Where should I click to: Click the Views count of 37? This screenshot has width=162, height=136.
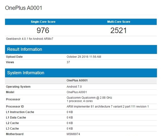pyautogui.click(x=68, y=62)
